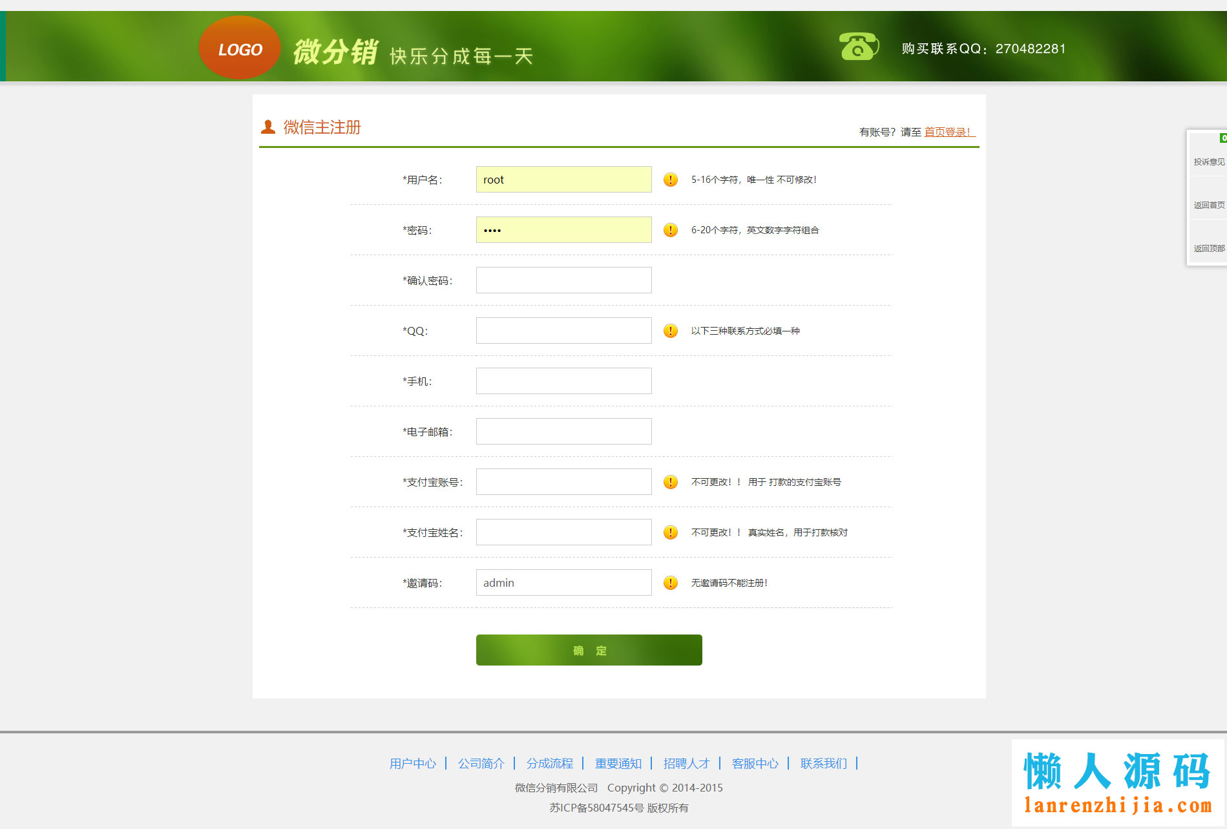Click warning icon beside the 邀请码 field
The width and height of the screenshot is (1227, 829).
point(670,582)
